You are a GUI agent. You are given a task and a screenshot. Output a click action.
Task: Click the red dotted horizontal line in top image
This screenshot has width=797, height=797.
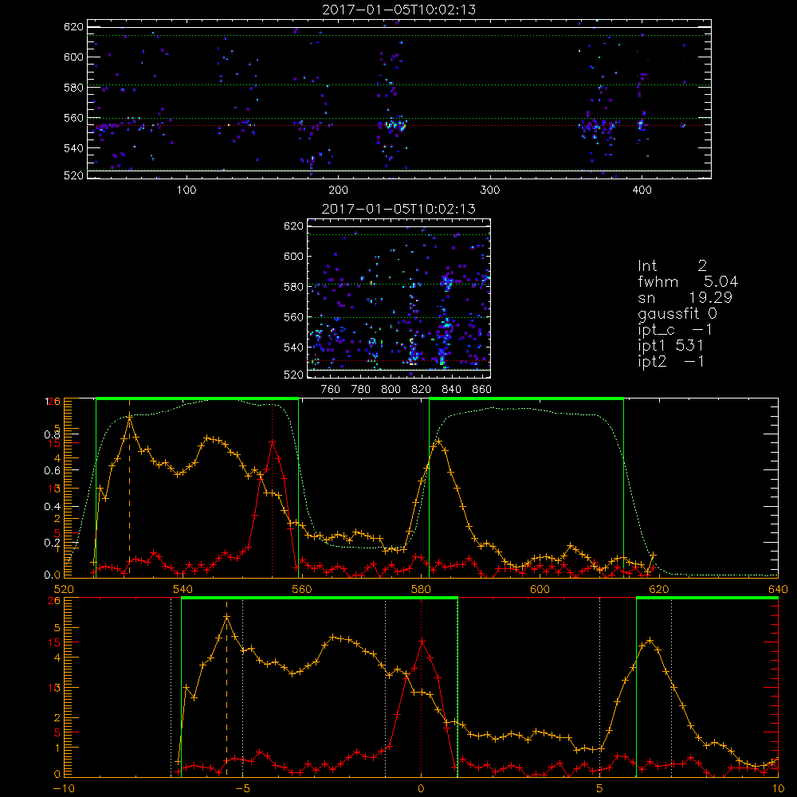click(399, 125)
